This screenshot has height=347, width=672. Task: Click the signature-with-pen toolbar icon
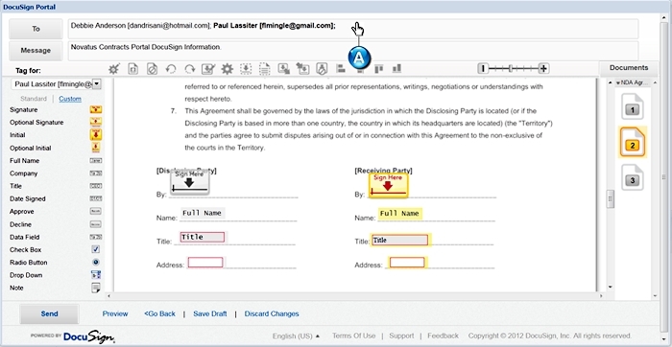(x=208, y=69)
